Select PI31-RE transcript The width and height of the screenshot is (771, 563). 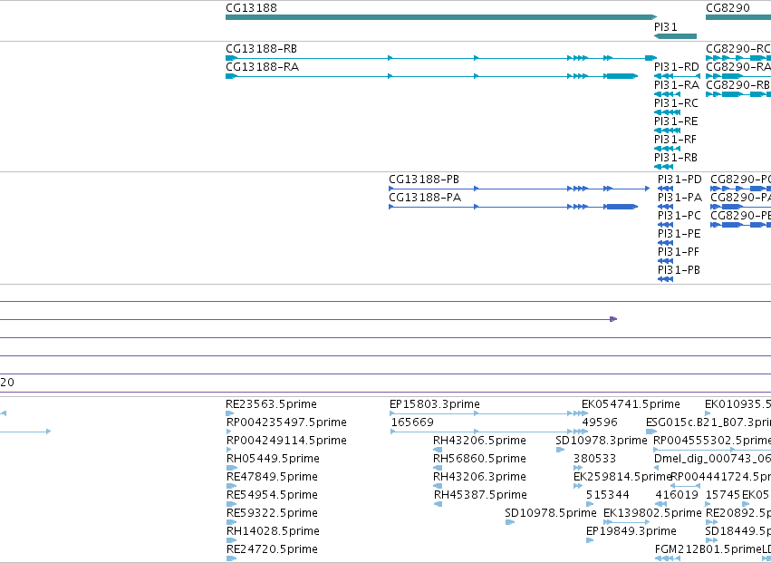click(x=667, y=131)
